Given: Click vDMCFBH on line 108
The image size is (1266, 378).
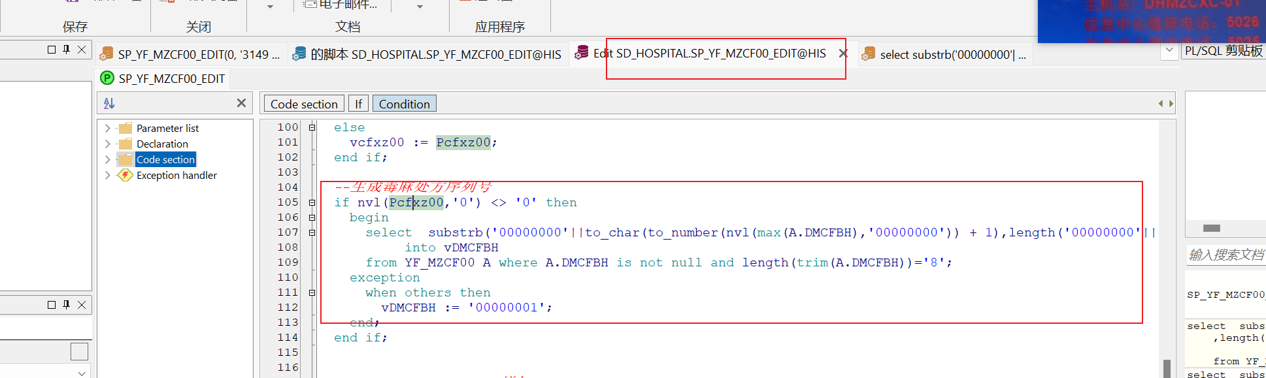Looking at the screenshot, I should [x=471, y=247].
